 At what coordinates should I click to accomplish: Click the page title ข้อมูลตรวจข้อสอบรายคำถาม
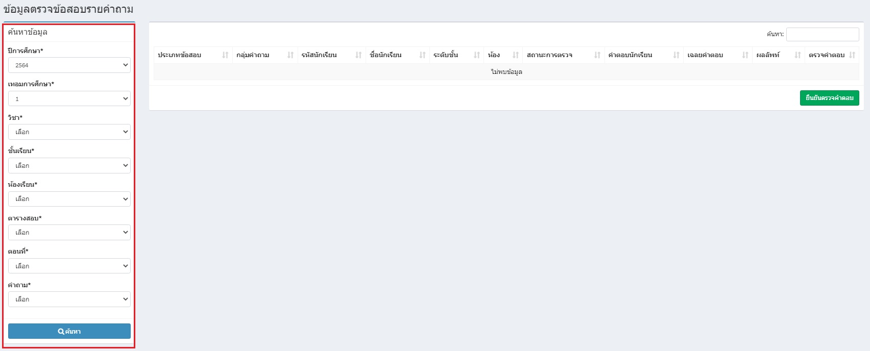coord(68,9)
